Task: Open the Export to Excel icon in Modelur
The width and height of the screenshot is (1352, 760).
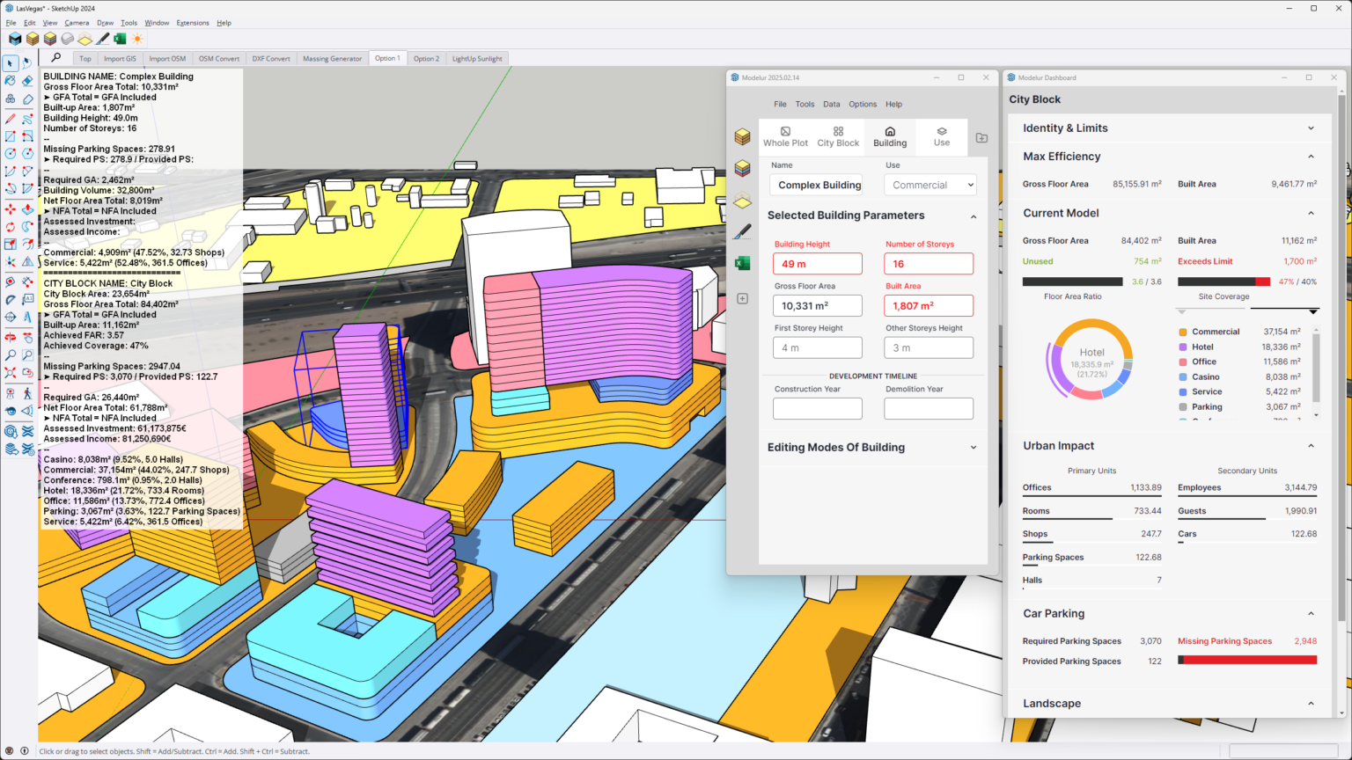Action: point(742,262)
